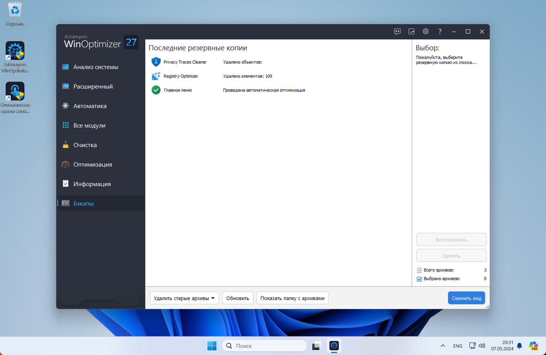Open the clock showing 20:31 07.05.2024
This screenshot has width=546, height=355.
pos(502,346)
